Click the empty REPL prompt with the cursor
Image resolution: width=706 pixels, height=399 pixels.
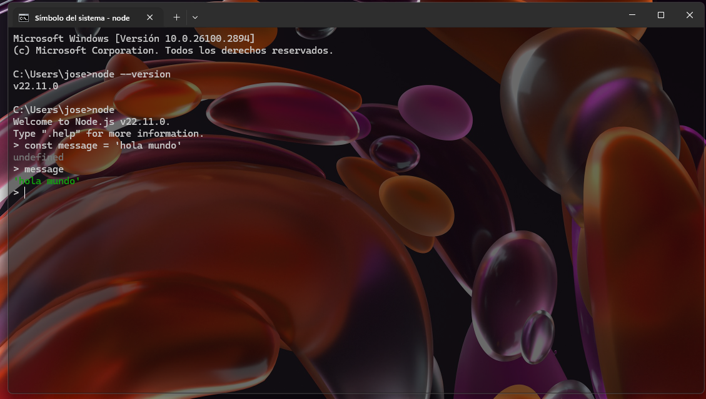19,192
